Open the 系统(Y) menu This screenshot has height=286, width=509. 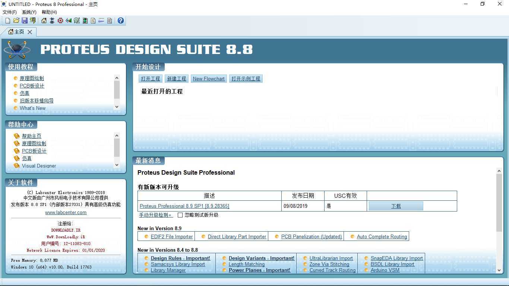tap(29, 12)
